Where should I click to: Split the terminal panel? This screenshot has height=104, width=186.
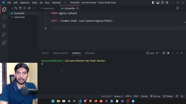click(x=164, y=53)
